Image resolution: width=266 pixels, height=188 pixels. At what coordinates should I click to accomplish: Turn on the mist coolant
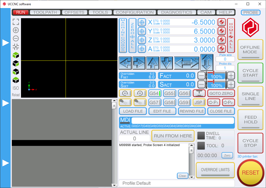(125, 102)
